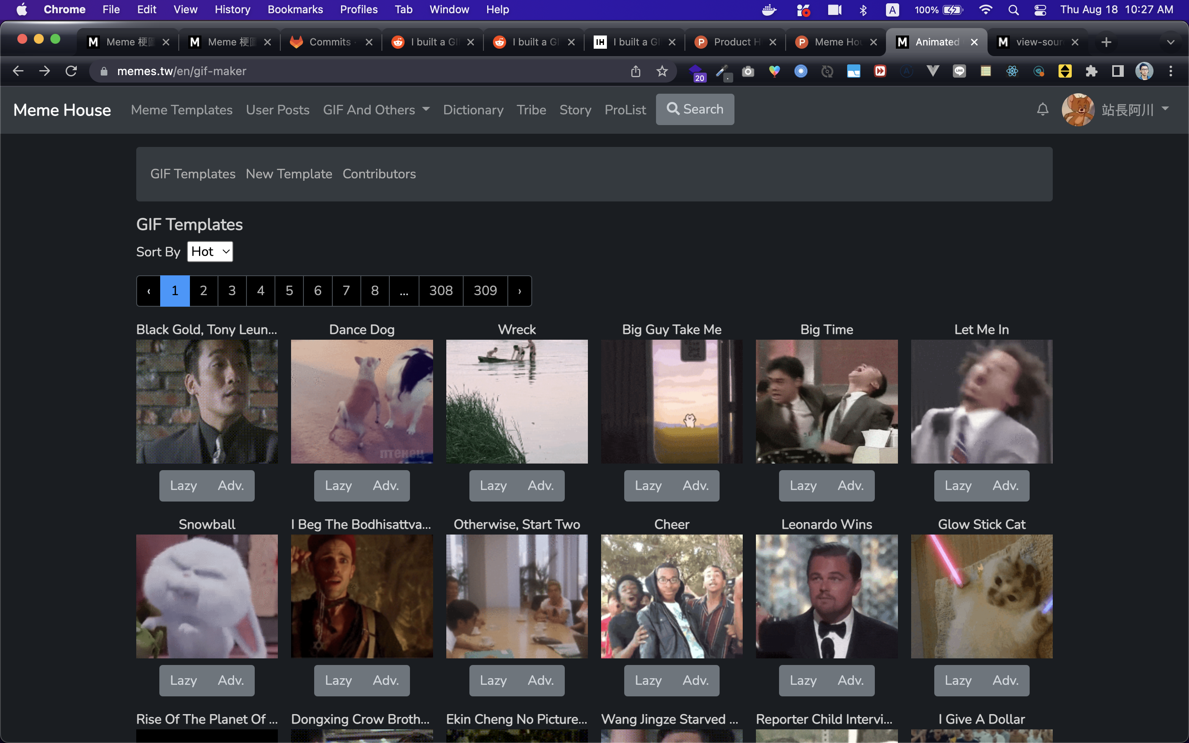
Task: Open Chrome Bookmarks menu
Action: point(295,10)
